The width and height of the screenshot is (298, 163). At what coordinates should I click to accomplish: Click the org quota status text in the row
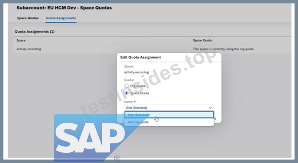point(223,49)
